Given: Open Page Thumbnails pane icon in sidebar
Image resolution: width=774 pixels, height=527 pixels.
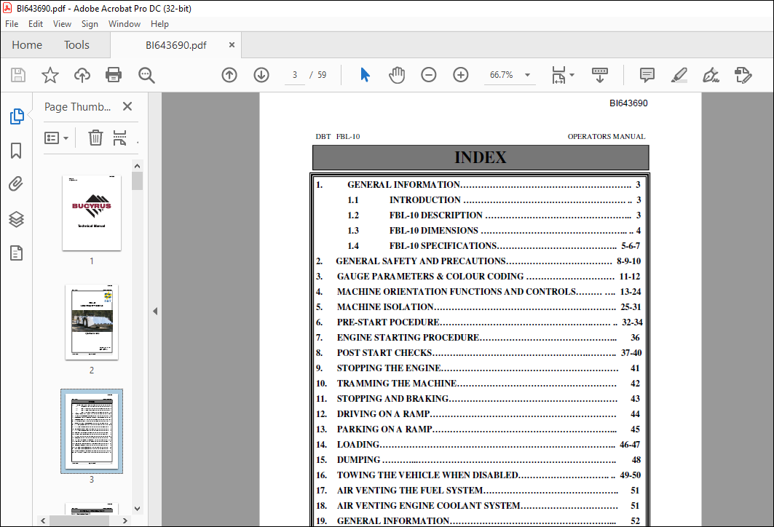Looking at the screenshot, I should tap(17, 116).
